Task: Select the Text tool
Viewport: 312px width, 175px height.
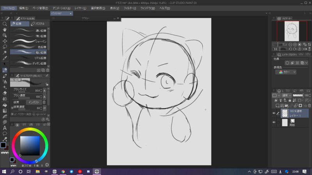Action: tap(5, 128)
